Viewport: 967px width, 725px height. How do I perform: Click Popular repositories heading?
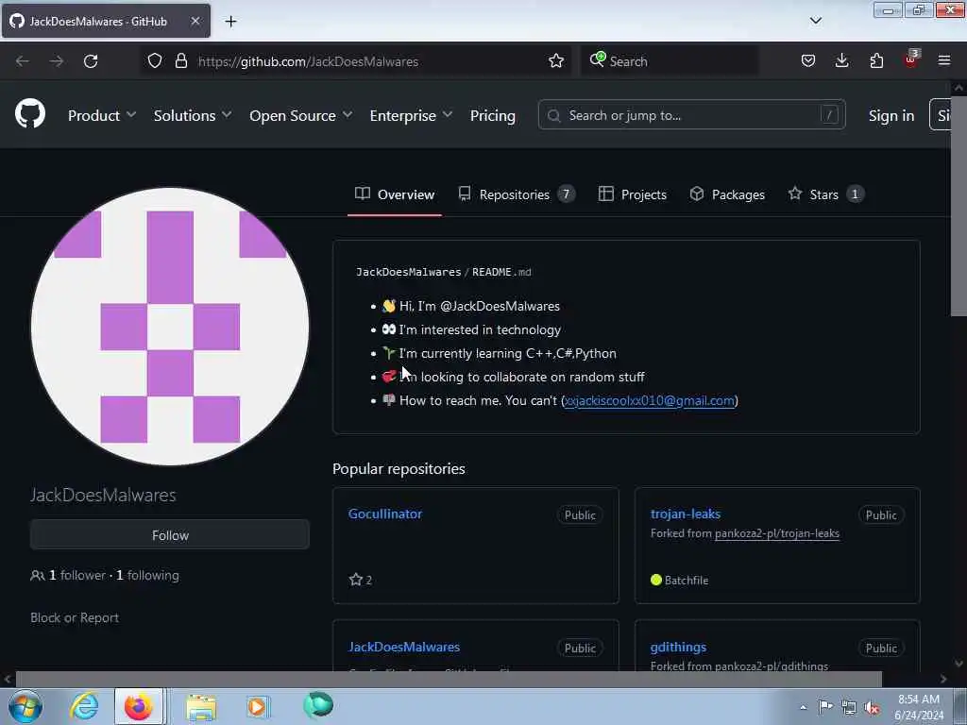point(399,468)
